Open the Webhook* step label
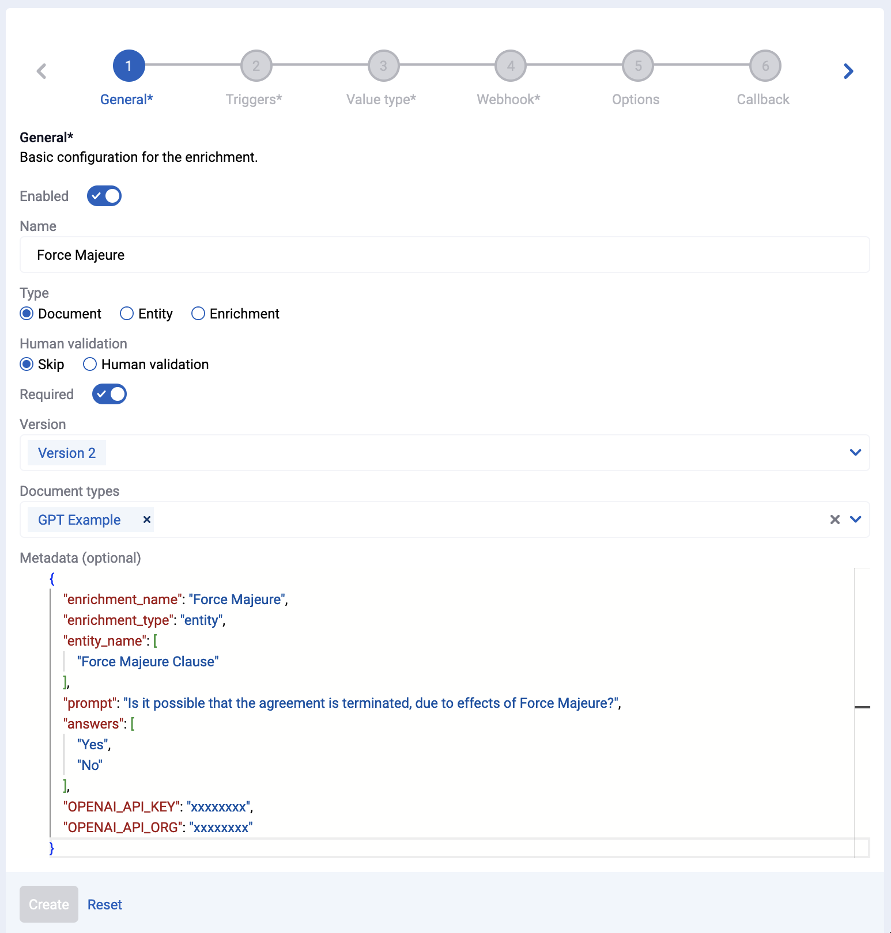891x933 pixels. 509,100
